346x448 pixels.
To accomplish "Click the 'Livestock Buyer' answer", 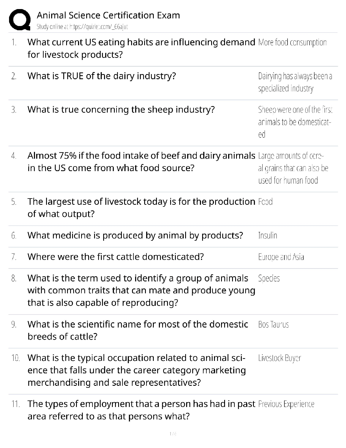I will [x=280, y=358].
